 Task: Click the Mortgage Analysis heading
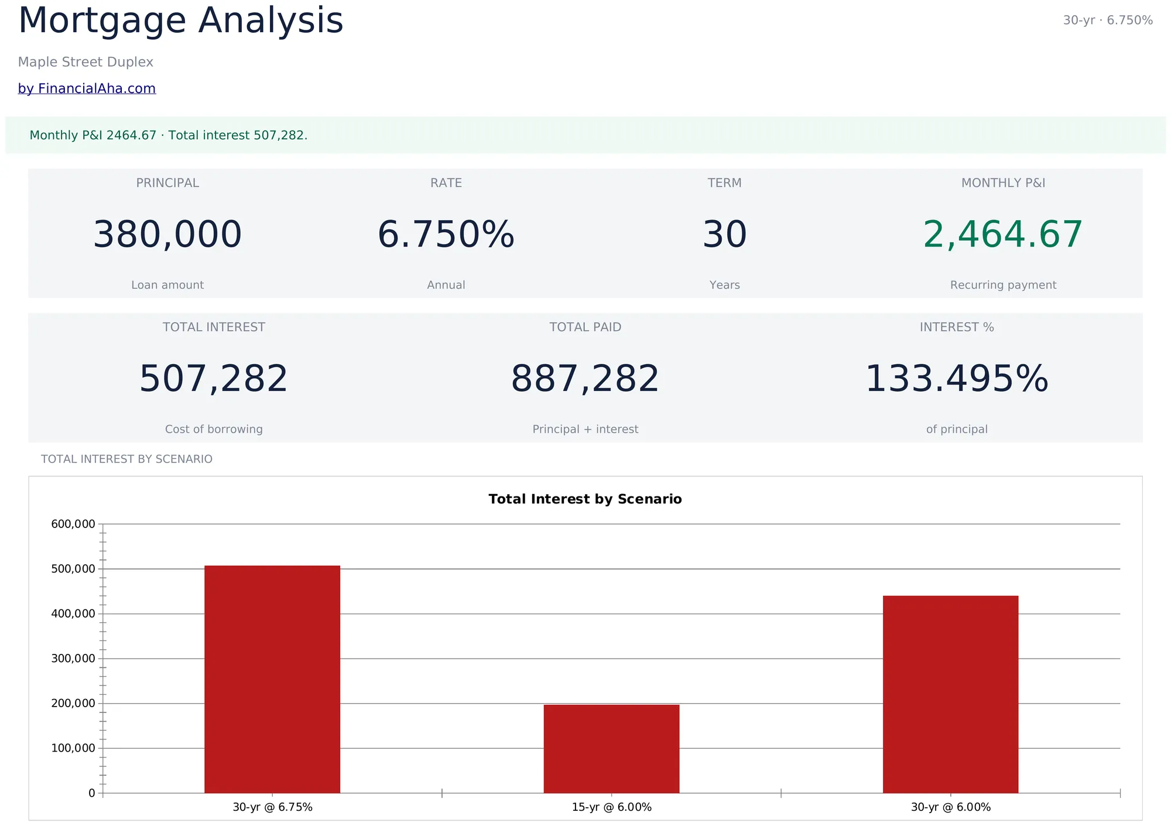pos(180,21)
